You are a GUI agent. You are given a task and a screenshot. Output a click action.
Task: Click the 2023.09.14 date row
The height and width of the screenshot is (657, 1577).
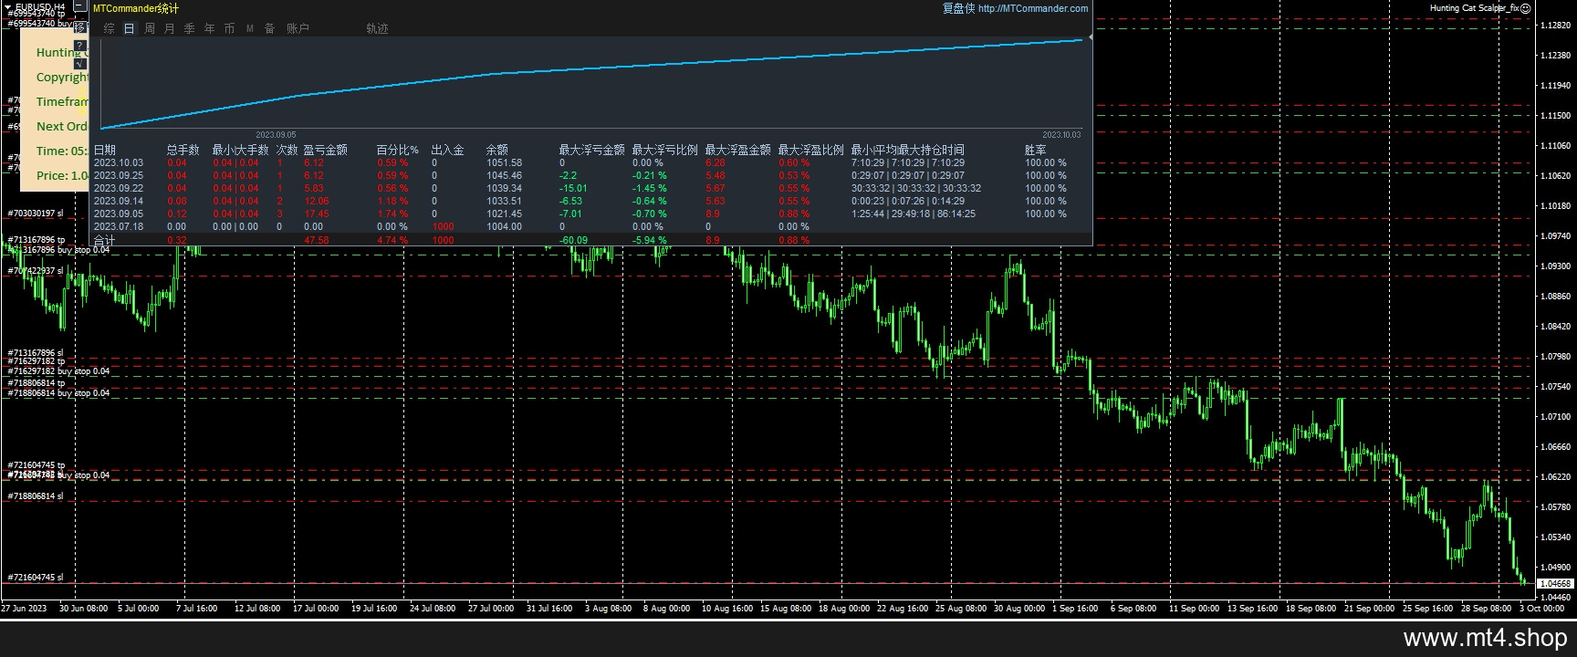coord(119,201)
